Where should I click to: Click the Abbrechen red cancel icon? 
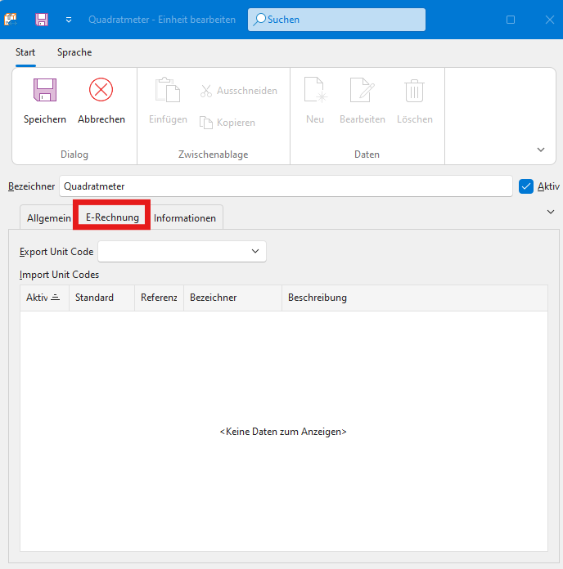pyautogui.click(x=101, y=90)
